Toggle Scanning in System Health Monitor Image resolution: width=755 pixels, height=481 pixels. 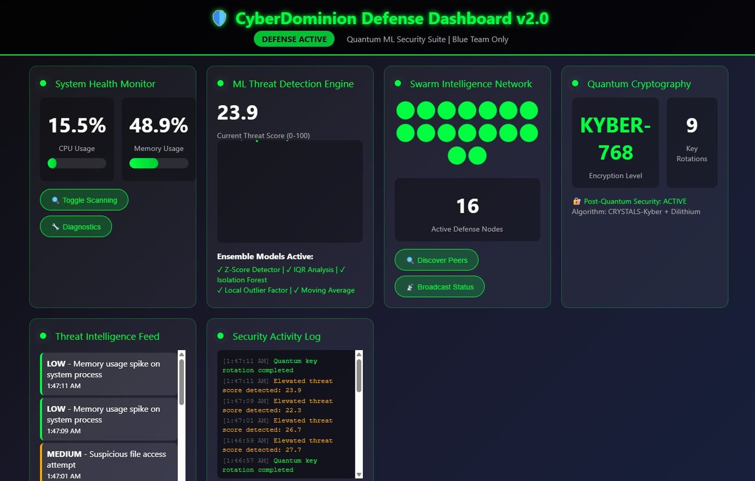pos(84,200)
